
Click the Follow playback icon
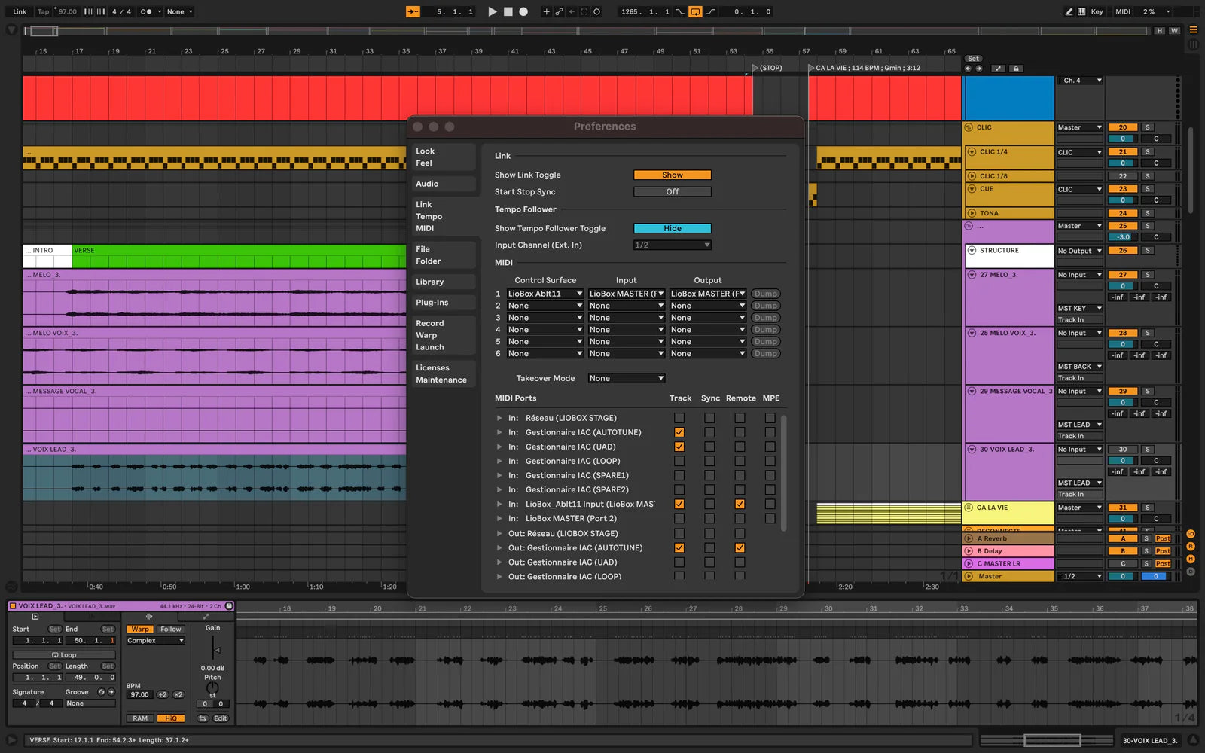click(413, 11)
